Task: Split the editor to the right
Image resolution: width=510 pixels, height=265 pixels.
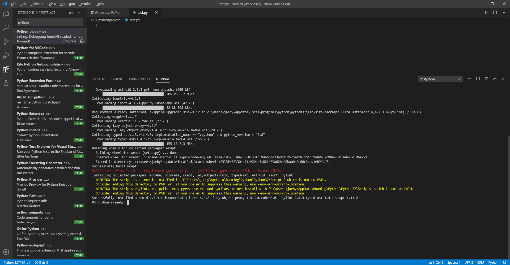Action: (495, 12)
